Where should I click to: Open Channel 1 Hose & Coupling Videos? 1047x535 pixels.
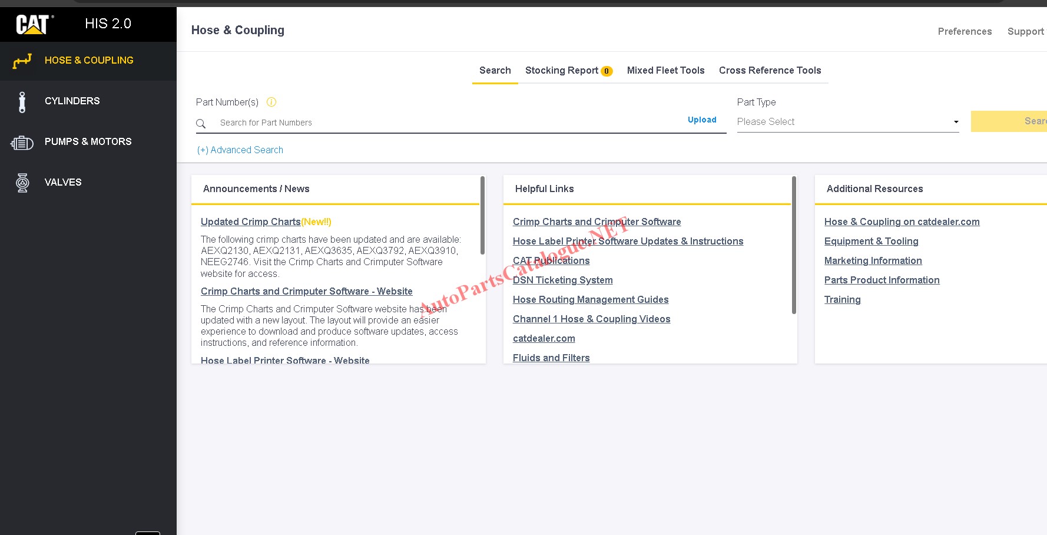pyautogui.click(x=591, y=319)
